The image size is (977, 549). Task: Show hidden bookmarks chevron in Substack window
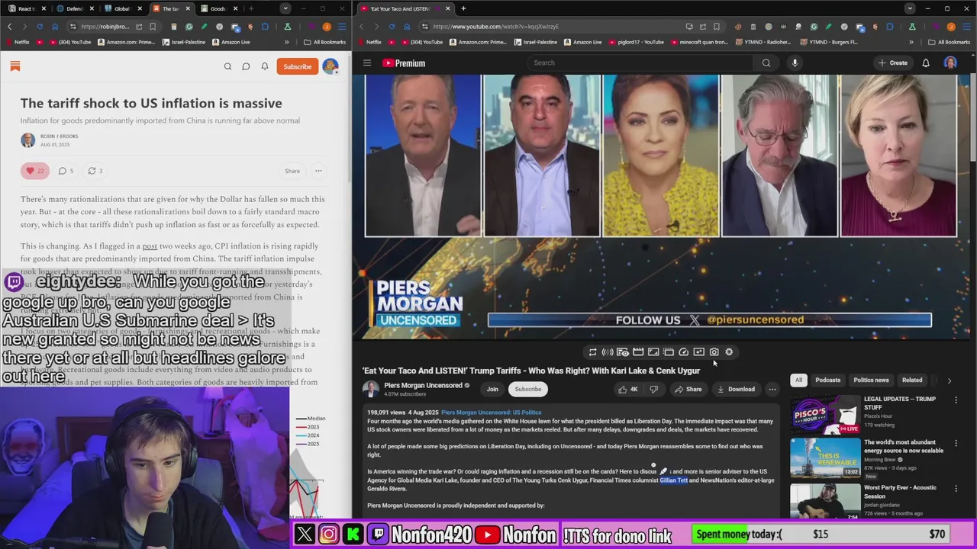click(x=287, y=42)
